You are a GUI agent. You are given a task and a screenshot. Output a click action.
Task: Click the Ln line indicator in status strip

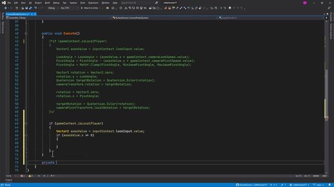[x=299, y=176]
